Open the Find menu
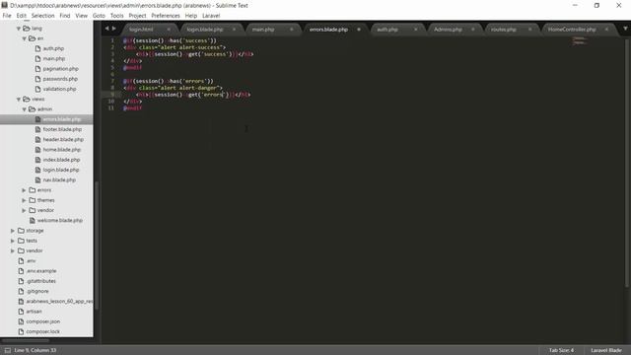The width and height of the screenshot is (631, 355). coord(65,16)
